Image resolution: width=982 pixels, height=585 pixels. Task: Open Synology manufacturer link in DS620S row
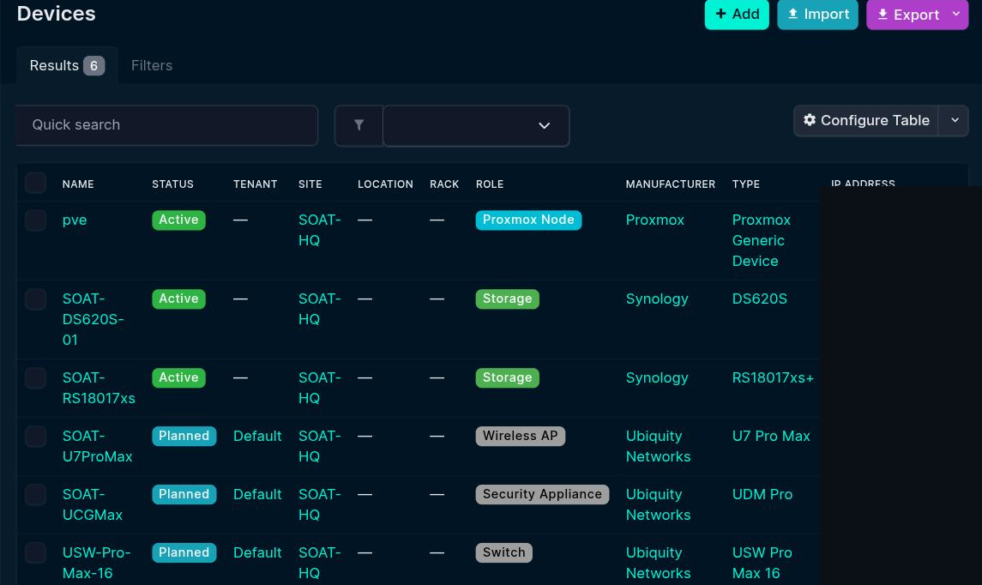coord(657,299)
